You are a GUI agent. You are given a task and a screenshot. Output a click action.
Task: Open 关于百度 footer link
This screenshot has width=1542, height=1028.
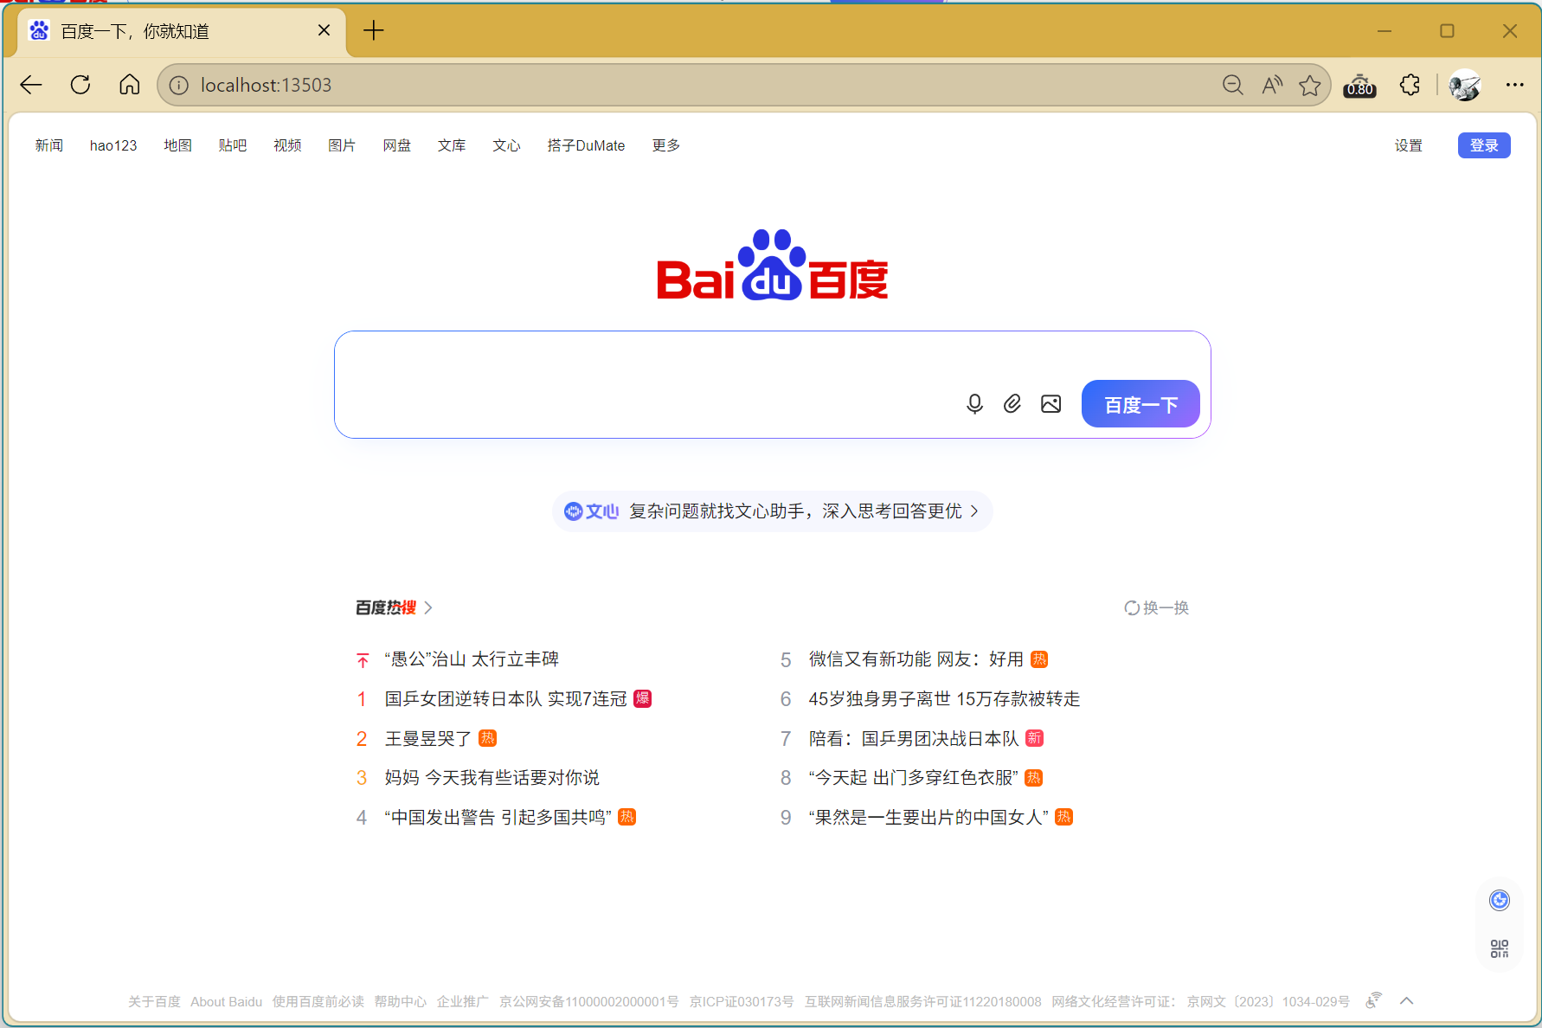point(154,1001)
